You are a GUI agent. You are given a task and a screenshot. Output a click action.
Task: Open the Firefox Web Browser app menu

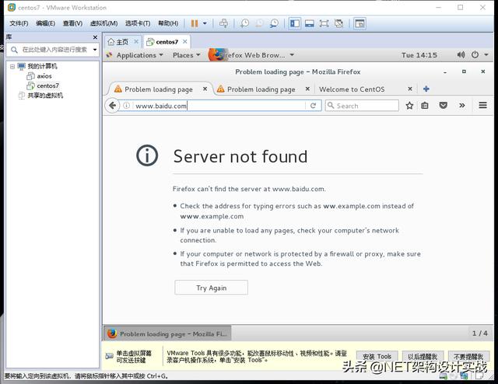pos(251,55)
